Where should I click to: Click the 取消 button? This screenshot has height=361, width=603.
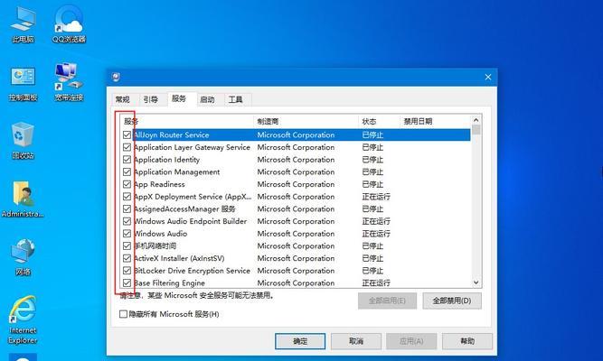tap(356, 341)
